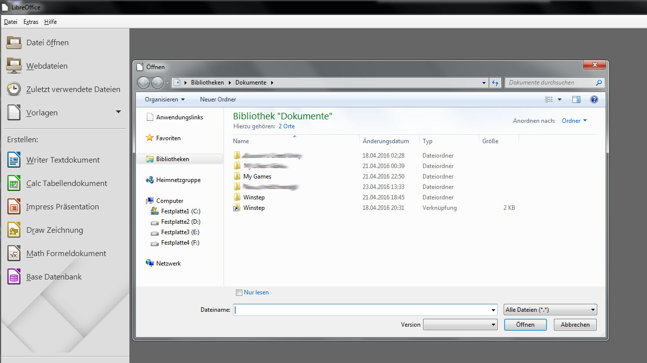Click the Heimnetzgruppe icon in the navigation pane
The width and height of the screenshot is (647, 363).
[x=149, y=180]
